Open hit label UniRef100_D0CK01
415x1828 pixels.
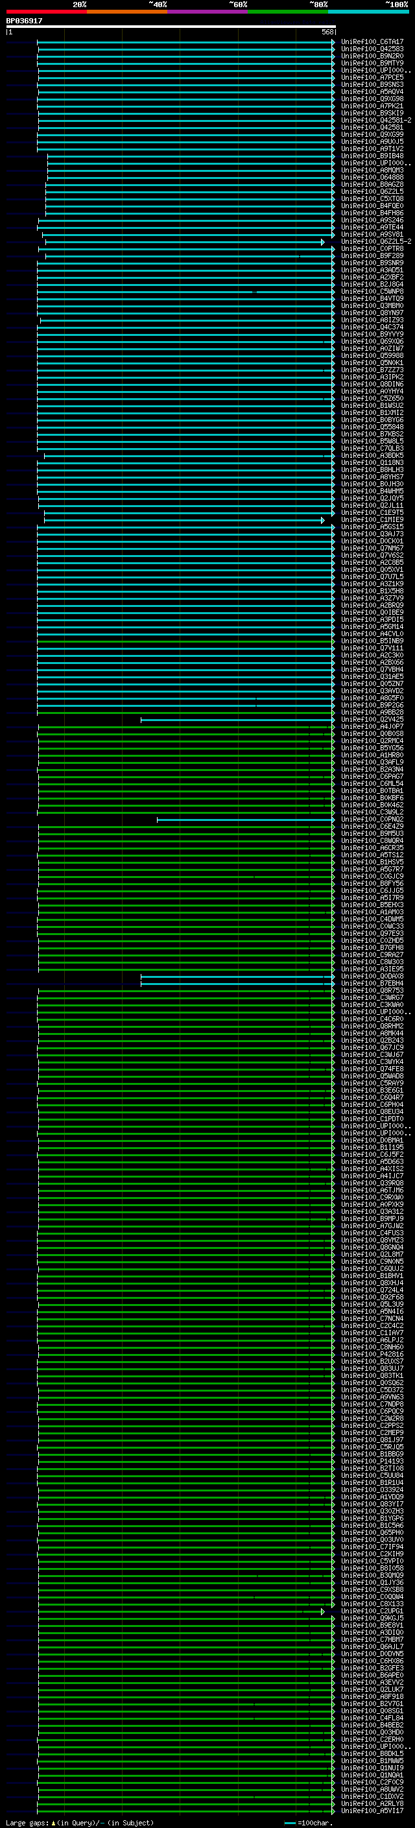click(372, 541)
